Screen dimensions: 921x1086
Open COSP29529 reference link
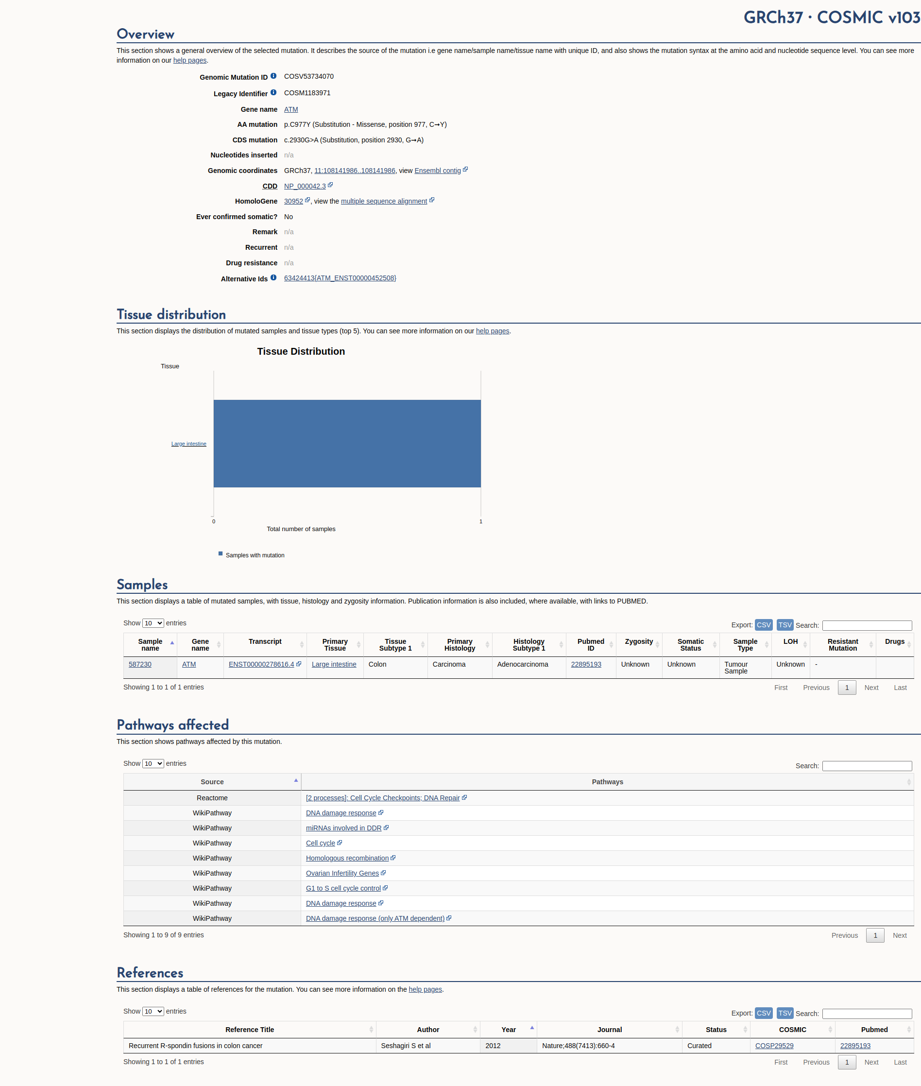point(774,1045)
